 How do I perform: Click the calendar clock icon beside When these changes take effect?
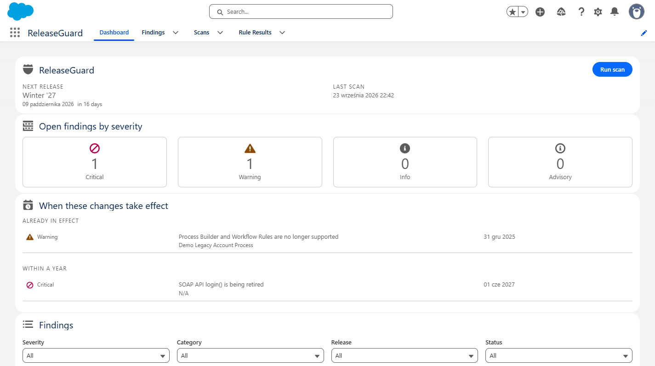(x=28, y=205)
